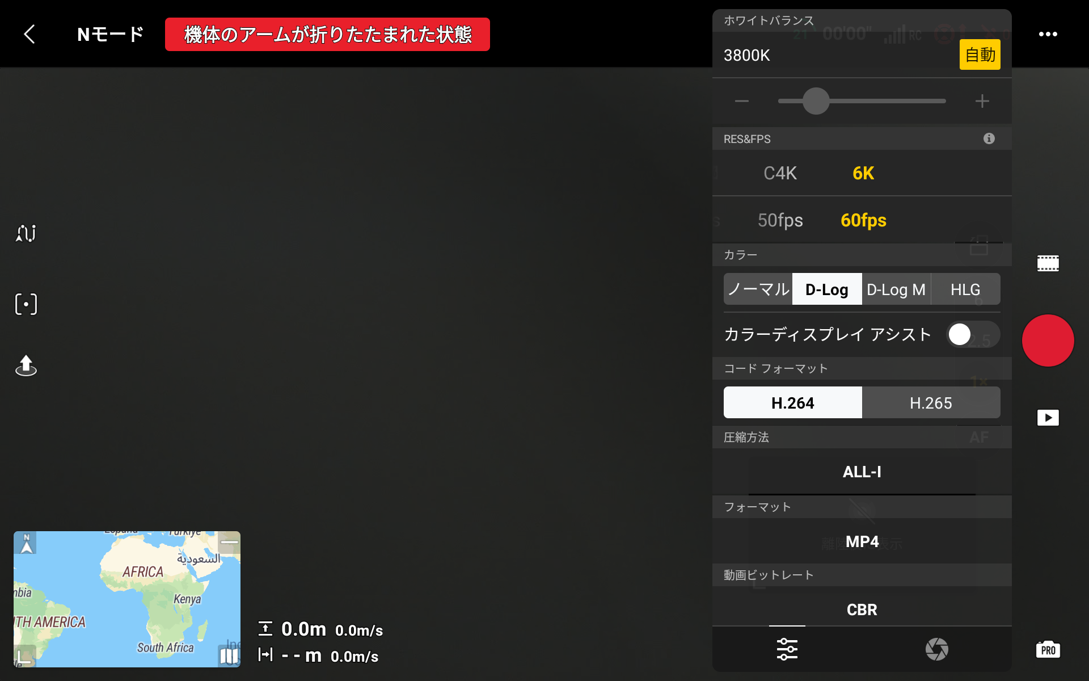Screen dimensions: 1089x681
Task: Open the ALL-I compression selector
Action: (x=862, y=472)
